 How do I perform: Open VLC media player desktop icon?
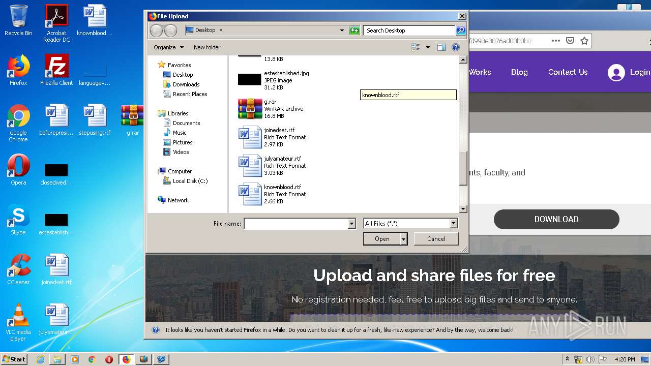tap(18, 322)
